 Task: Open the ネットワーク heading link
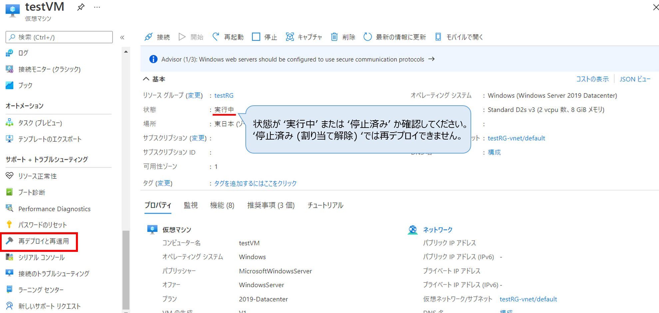pyautogui.click(x=438, y=230)
